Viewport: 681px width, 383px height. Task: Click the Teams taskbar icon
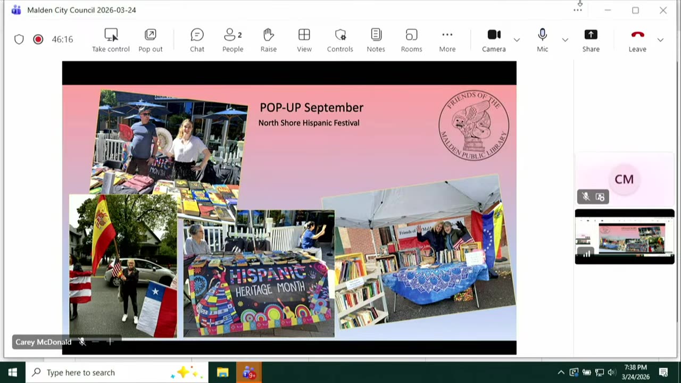248,372
